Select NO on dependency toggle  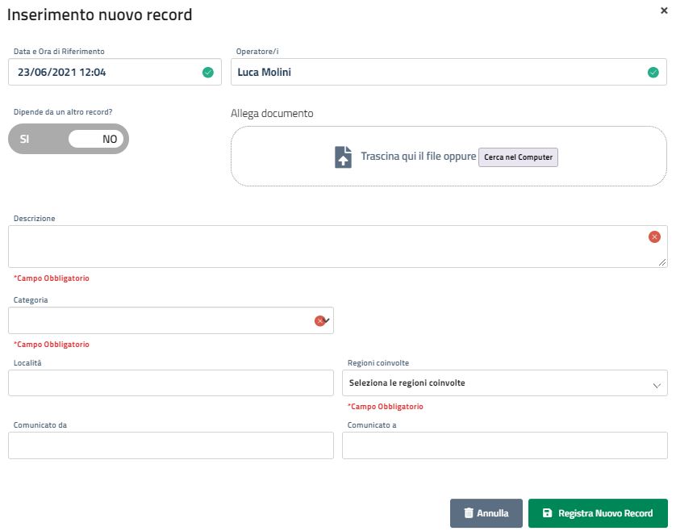click(x=96, y=139)
